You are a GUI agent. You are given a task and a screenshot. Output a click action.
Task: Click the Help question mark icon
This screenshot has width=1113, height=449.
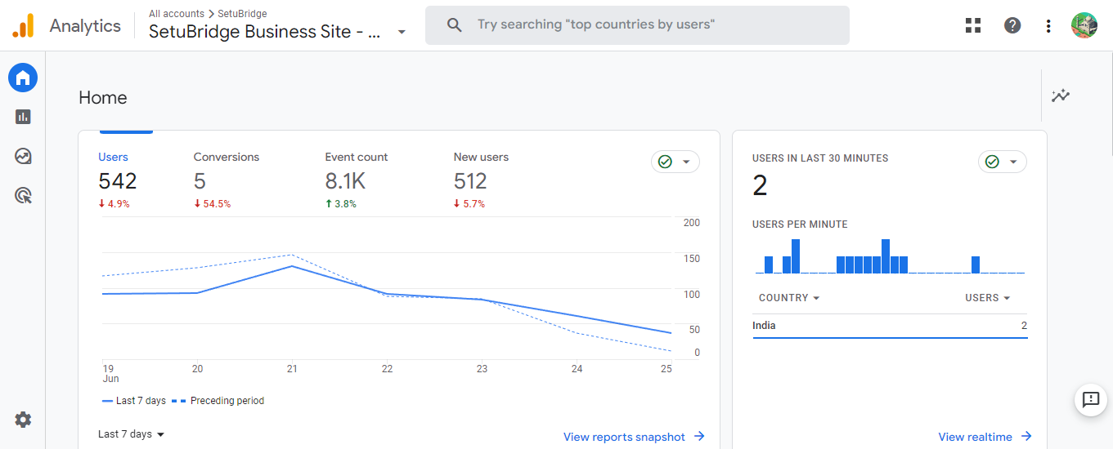coord(1012,25)
